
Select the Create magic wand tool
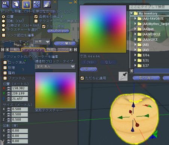[x=37, y=4]
